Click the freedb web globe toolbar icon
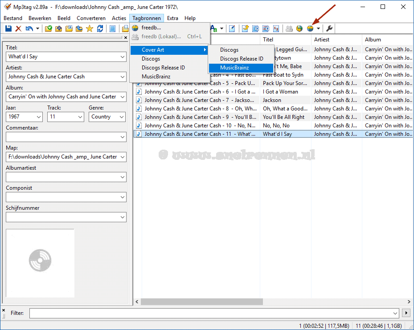Viewport: 414px width, 330px height. [x=299, y=29]
